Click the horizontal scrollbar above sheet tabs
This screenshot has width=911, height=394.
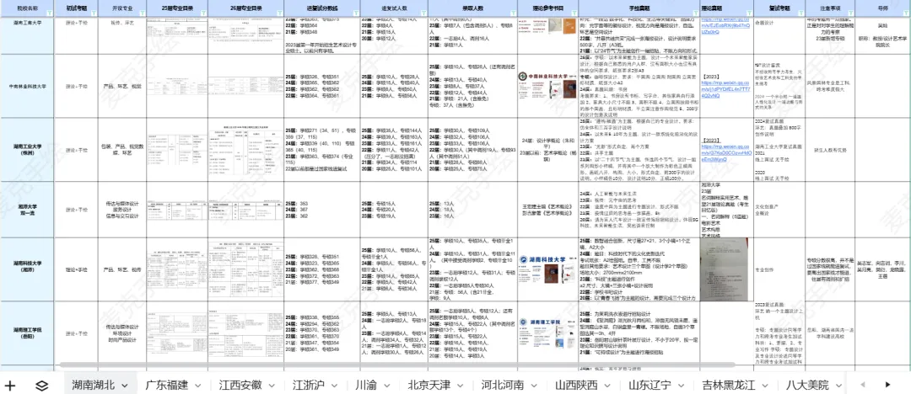coord(396,366)
